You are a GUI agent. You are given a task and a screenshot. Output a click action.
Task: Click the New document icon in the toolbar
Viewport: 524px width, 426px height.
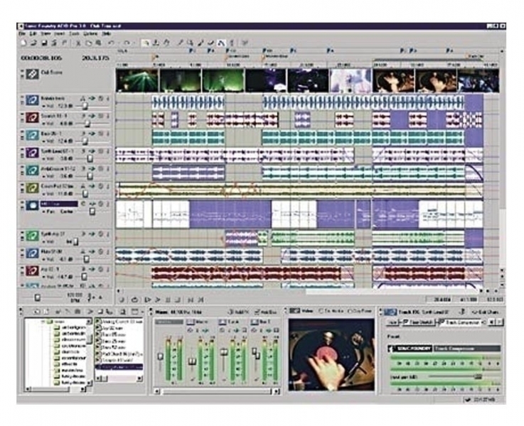coord(23,43)
